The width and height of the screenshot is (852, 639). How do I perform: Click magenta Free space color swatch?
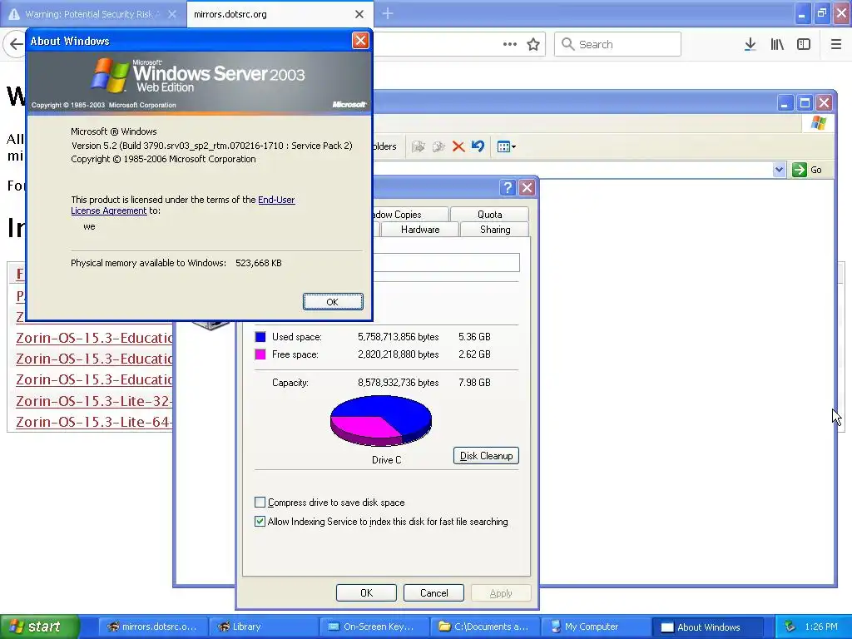(260, 354)
